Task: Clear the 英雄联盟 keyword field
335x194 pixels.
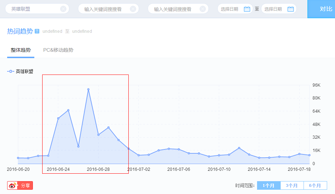Action: [63, 9]
